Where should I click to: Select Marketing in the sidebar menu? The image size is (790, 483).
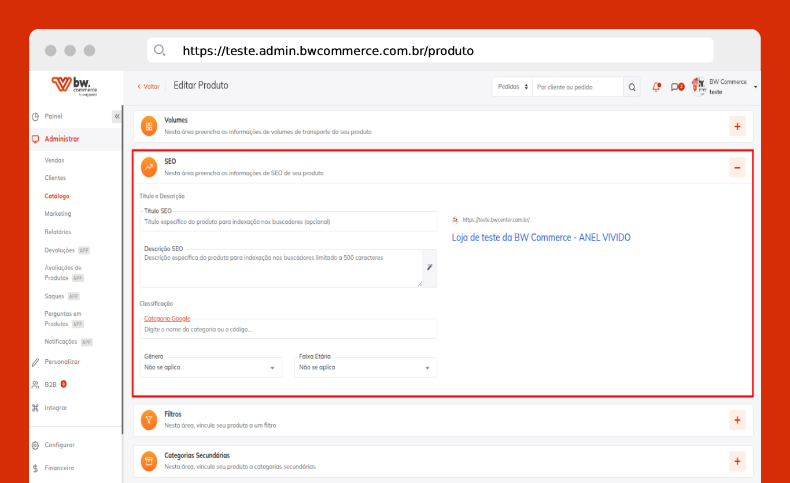point(58,214)
